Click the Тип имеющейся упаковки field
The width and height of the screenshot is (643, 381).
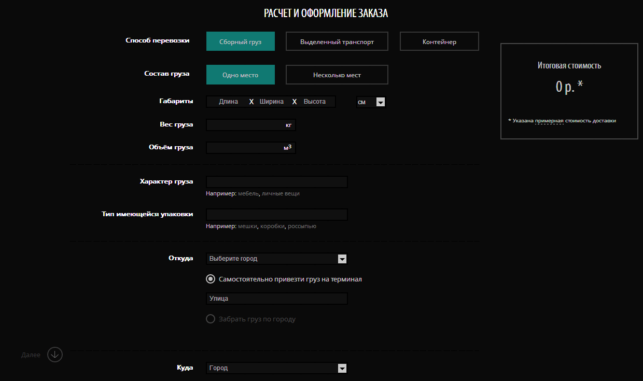(x=276, y=215)
